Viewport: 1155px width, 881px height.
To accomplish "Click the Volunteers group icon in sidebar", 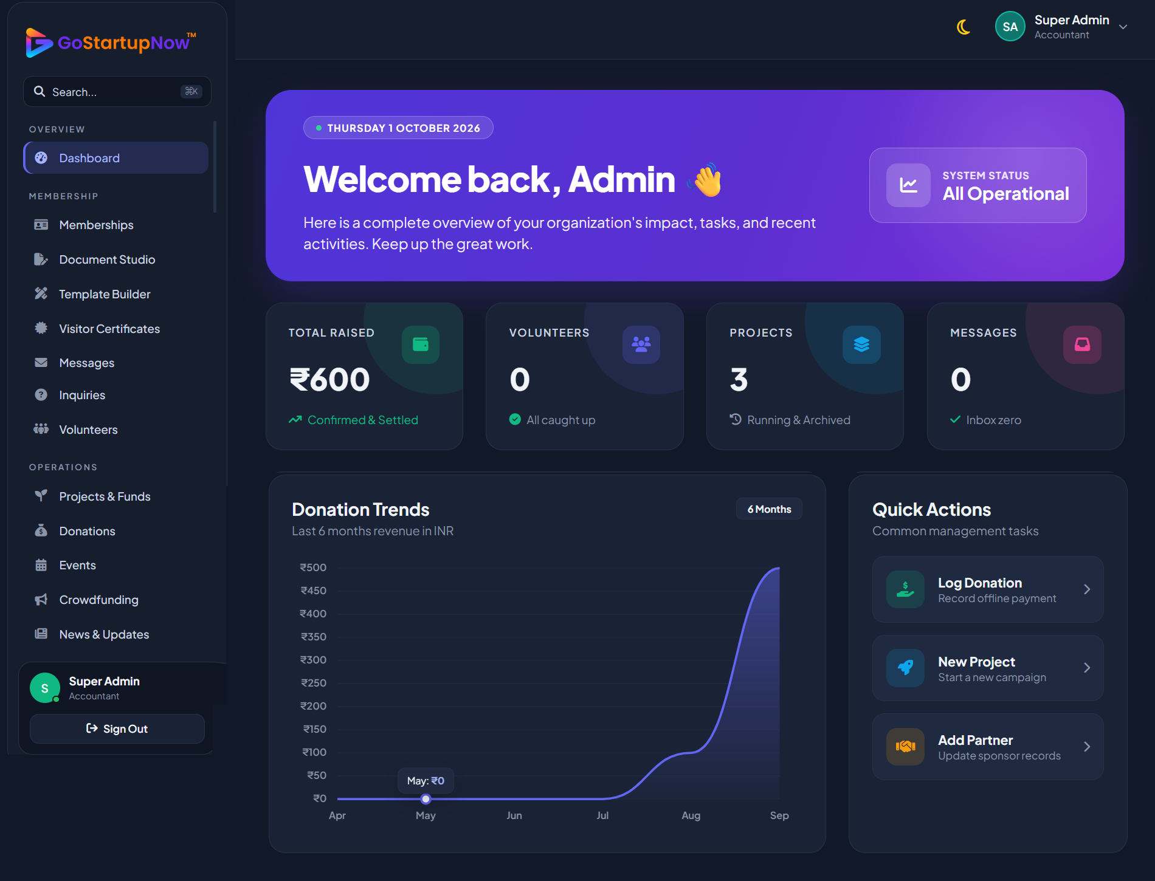I will 41,429.
